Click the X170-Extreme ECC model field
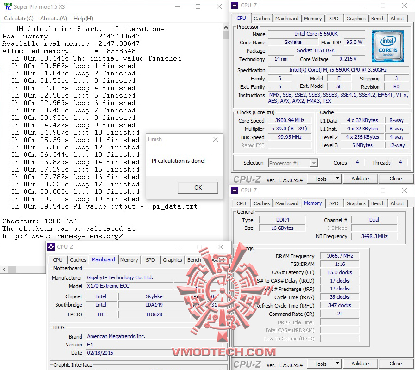This screenshot has width=415, height=370. pos(129,286)
